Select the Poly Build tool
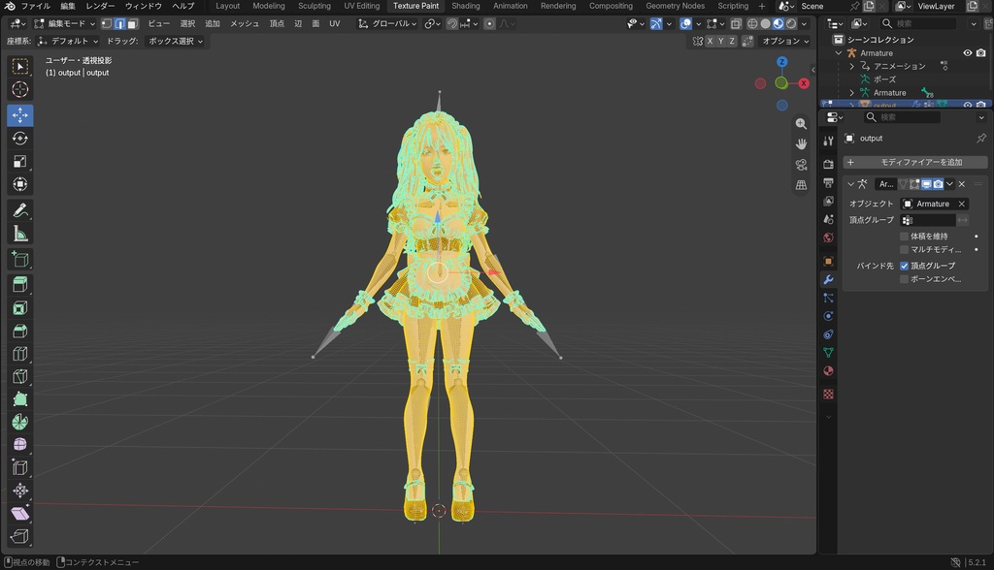This screenshot has height=570, width=994. (20, 399)
